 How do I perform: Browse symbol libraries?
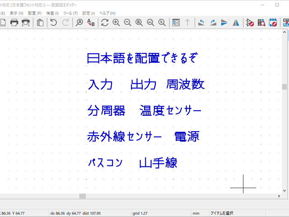[261, 23]
